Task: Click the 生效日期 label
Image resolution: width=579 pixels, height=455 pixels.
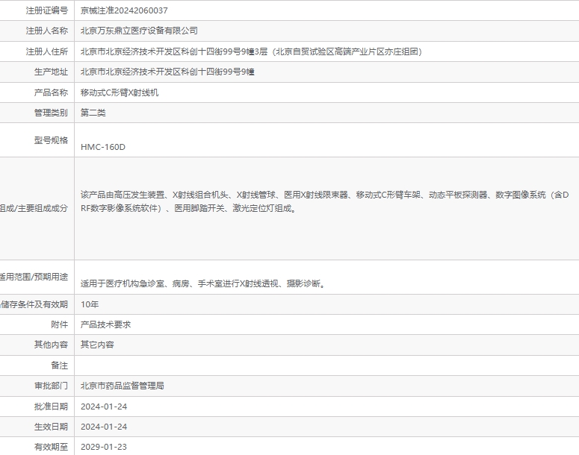Action: (x=51, y=427)
